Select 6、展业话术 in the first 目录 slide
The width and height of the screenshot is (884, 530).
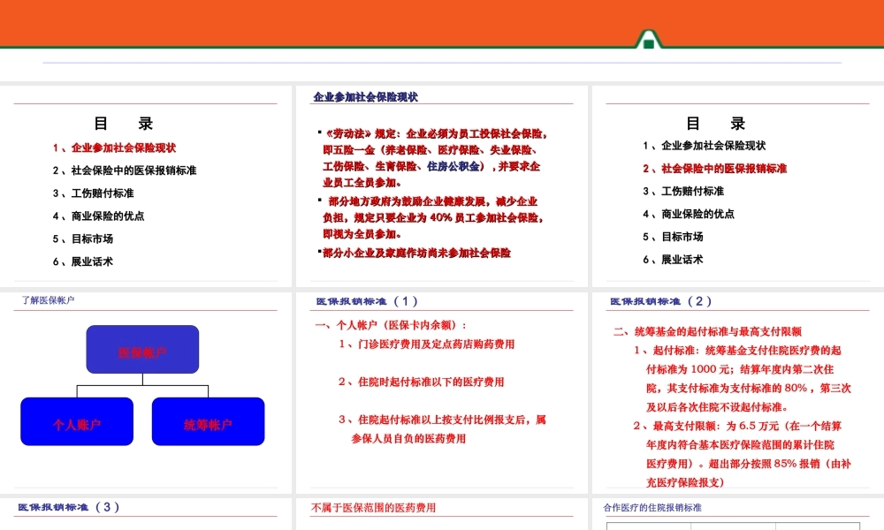pos(83,261)
